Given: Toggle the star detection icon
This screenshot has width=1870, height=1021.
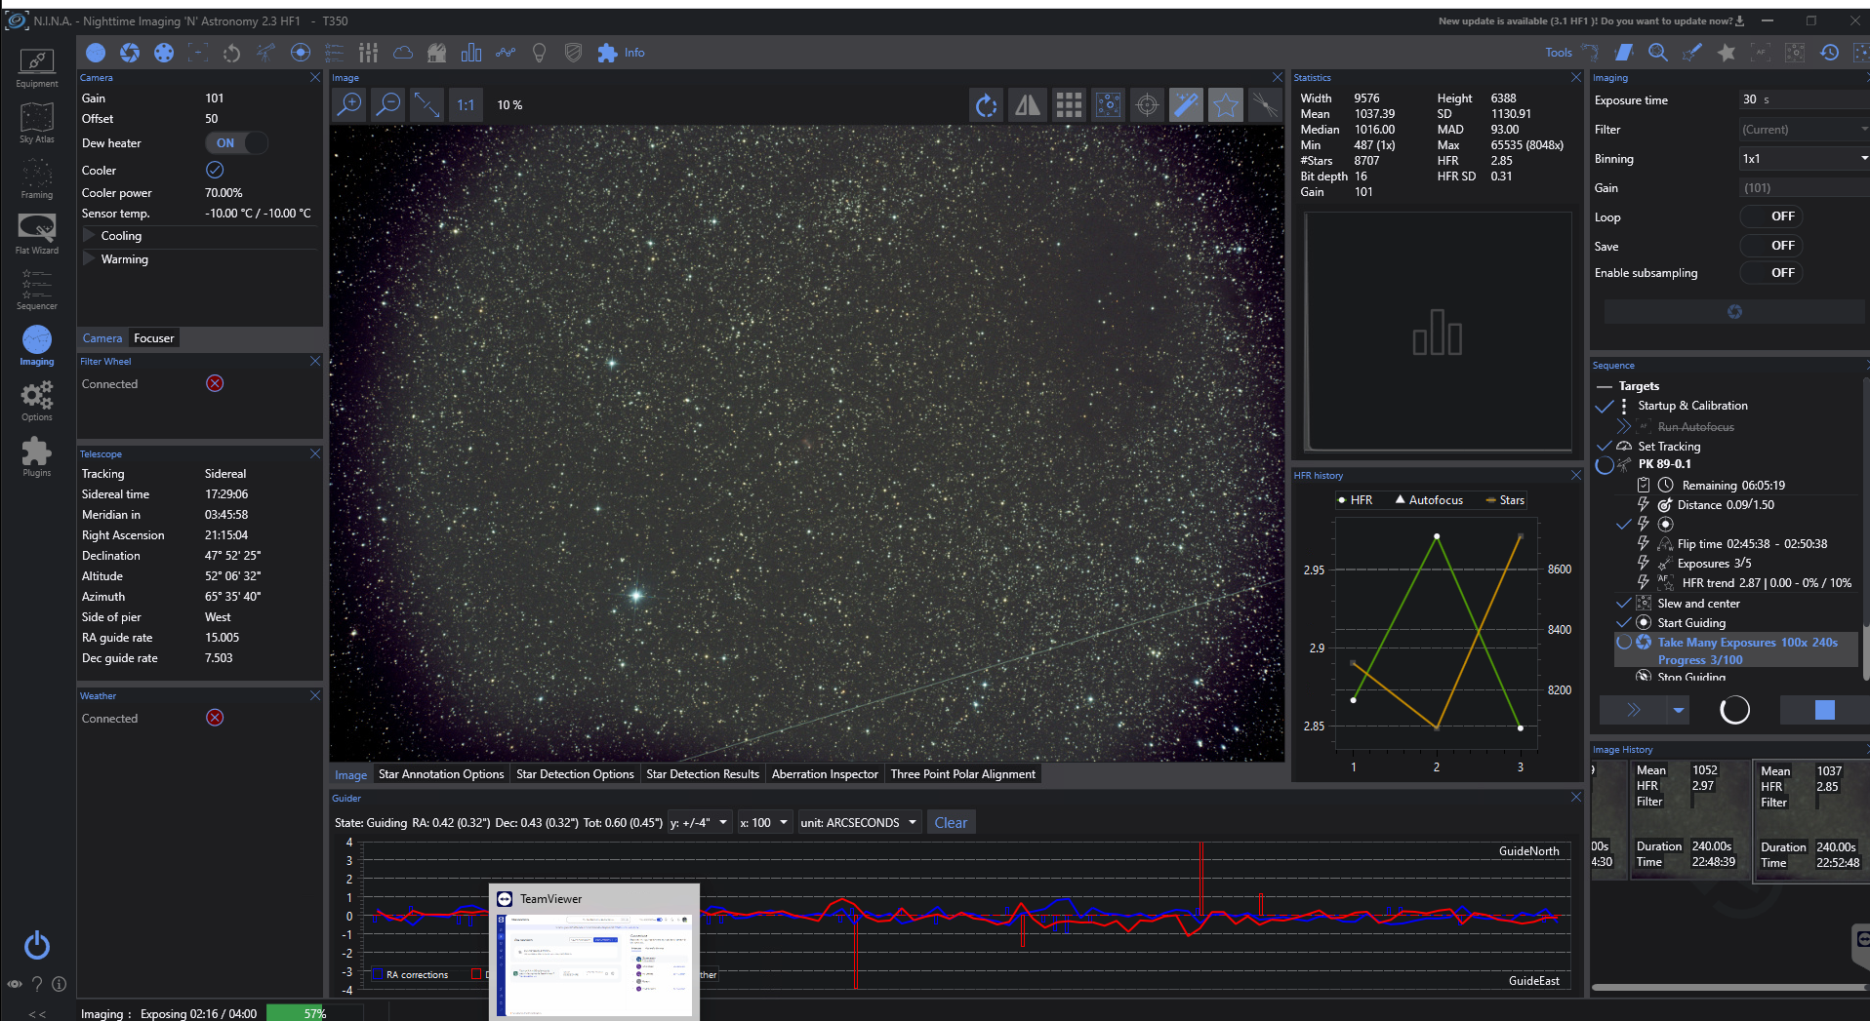Looking at the screenshot, I should (x=1225, y=104).
